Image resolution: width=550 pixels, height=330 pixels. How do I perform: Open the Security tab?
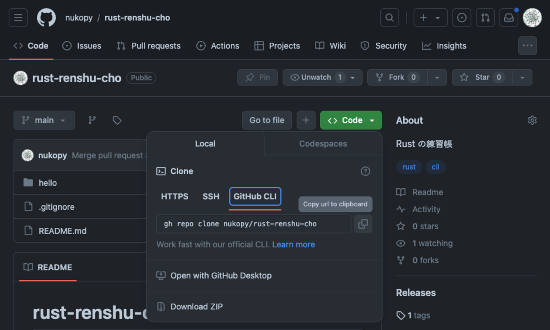[383, 46]
